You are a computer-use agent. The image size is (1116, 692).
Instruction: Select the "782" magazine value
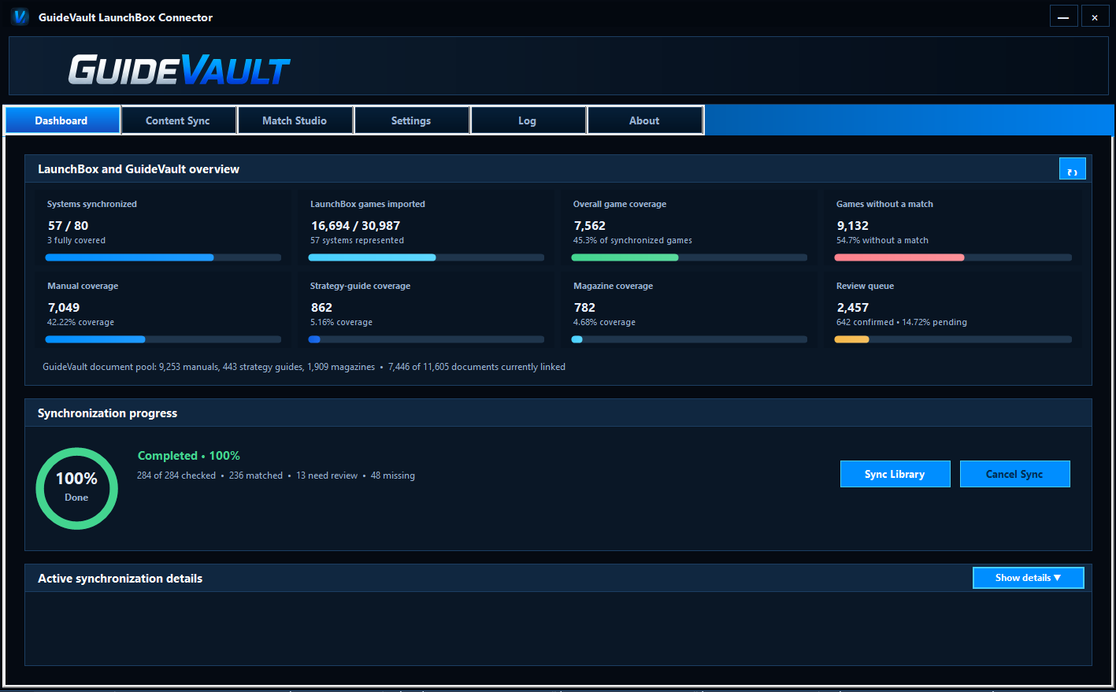click(584, 308)
